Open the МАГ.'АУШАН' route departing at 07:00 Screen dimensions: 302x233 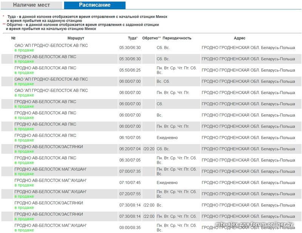coord(51,169)
